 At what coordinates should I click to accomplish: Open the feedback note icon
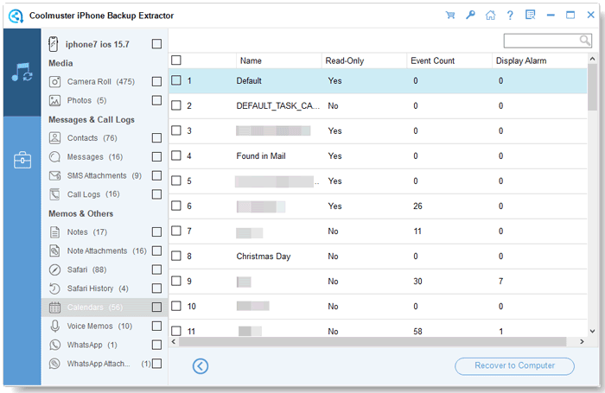tap(530, 15)
